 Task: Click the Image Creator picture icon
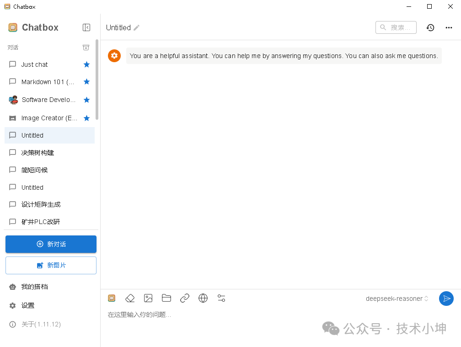pos(12,118)
